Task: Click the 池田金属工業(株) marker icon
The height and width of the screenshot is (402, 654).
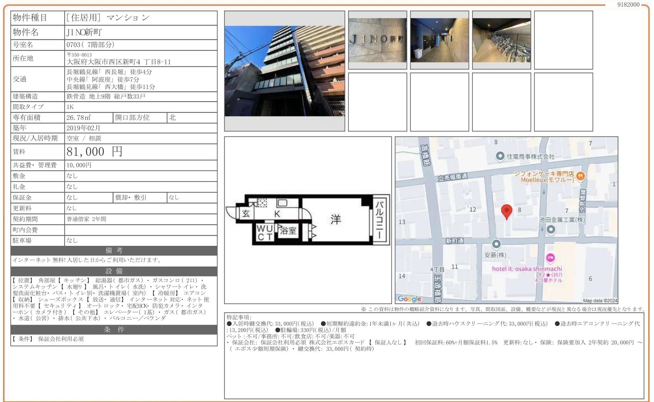Action: (x=551, y=230)
